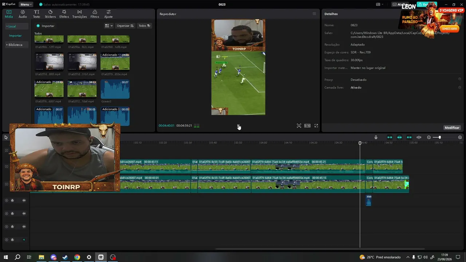The image size is (466, 262).
Task: Mute the third audio track
Action: click(x=24, y=226)
